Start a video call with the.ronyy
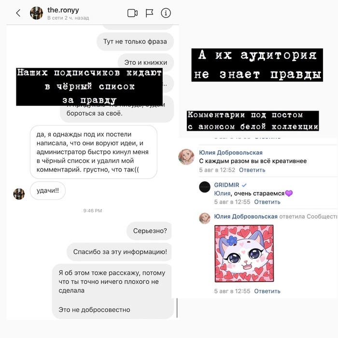The image size is (338, 338). click(132, 13)
